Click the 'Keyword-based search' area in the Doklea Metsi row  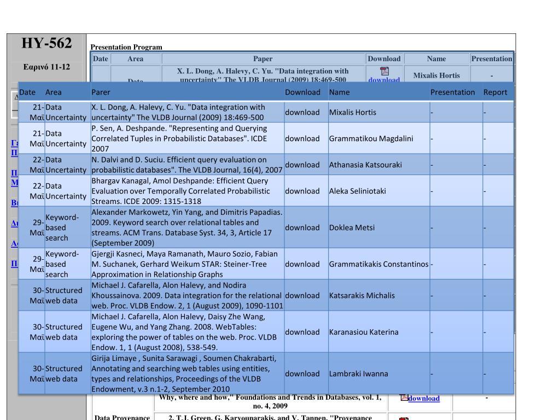click(x=62, y=227)
